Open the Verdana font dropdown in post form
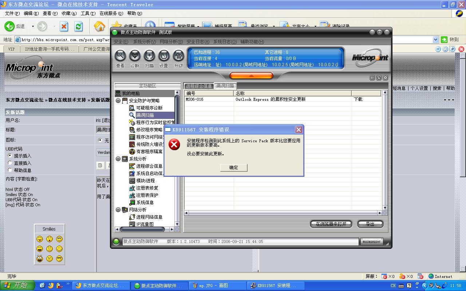This screenshot has height=291, width=466. click(104, 152)
